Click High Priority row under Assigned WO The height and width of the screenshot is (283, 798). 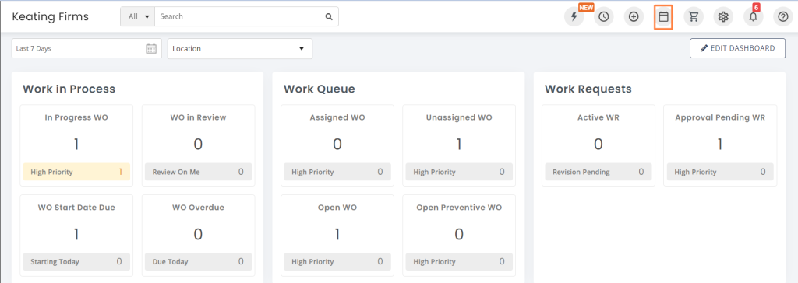tap(337, 172)
